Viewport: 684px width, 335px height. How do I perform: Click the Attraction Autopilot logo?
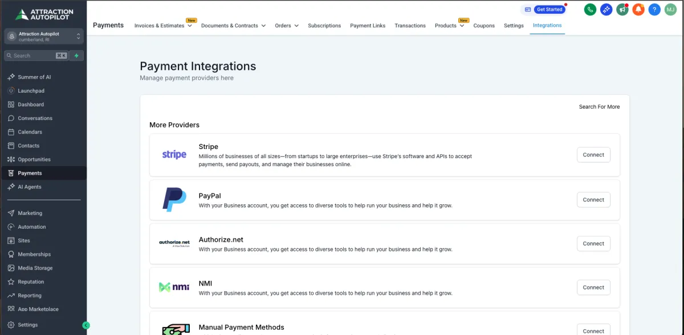(x=44, y=14)
